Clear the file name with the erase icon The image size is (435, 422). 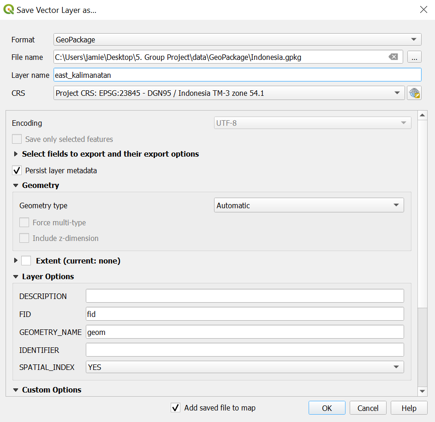point(393,57)
